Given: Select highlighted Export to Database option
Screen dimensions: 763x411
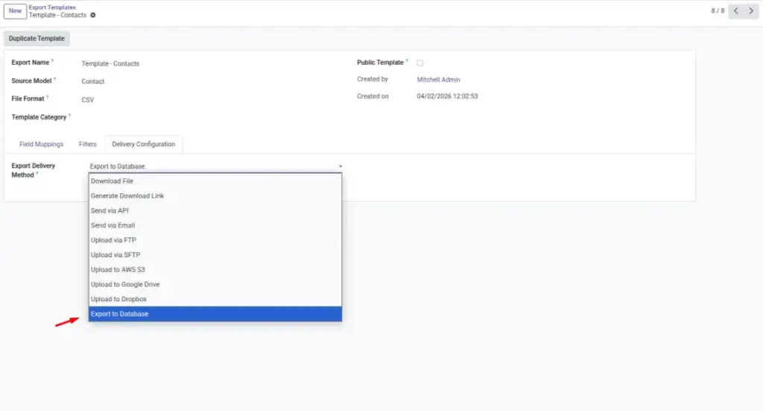Looking at the screenshot, I should 215,314.
